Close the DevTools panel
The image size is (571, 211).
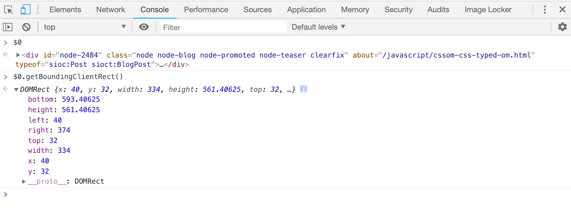[562, 10]
